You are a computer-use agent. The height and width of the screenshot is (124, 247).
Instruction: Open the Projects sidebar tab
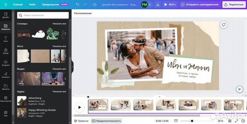point(6,87)
